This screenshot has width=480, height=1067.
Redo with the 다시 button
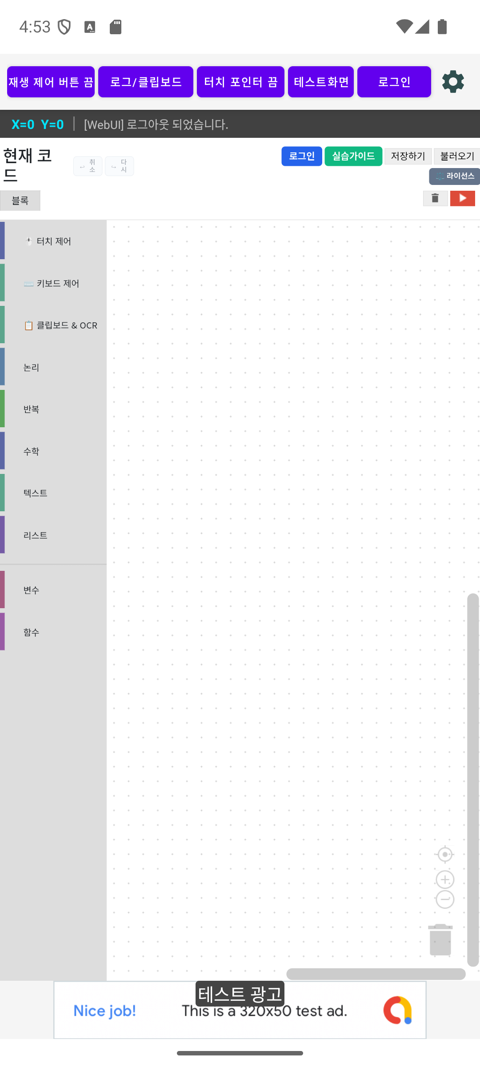tap(120, 166)
